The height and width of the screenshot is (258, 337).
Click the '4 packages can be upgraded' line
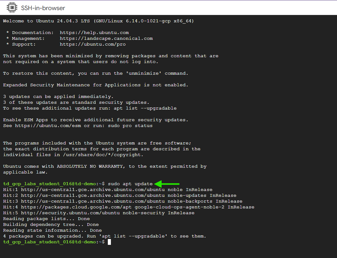[104, 236]
